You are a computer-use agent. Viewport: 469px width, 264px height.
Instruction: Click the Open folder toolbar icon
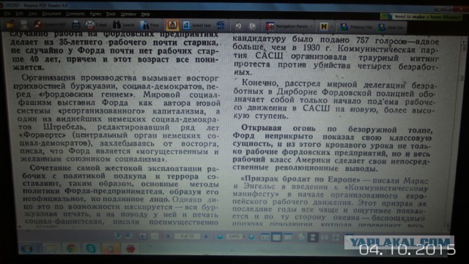pos(10,24)
